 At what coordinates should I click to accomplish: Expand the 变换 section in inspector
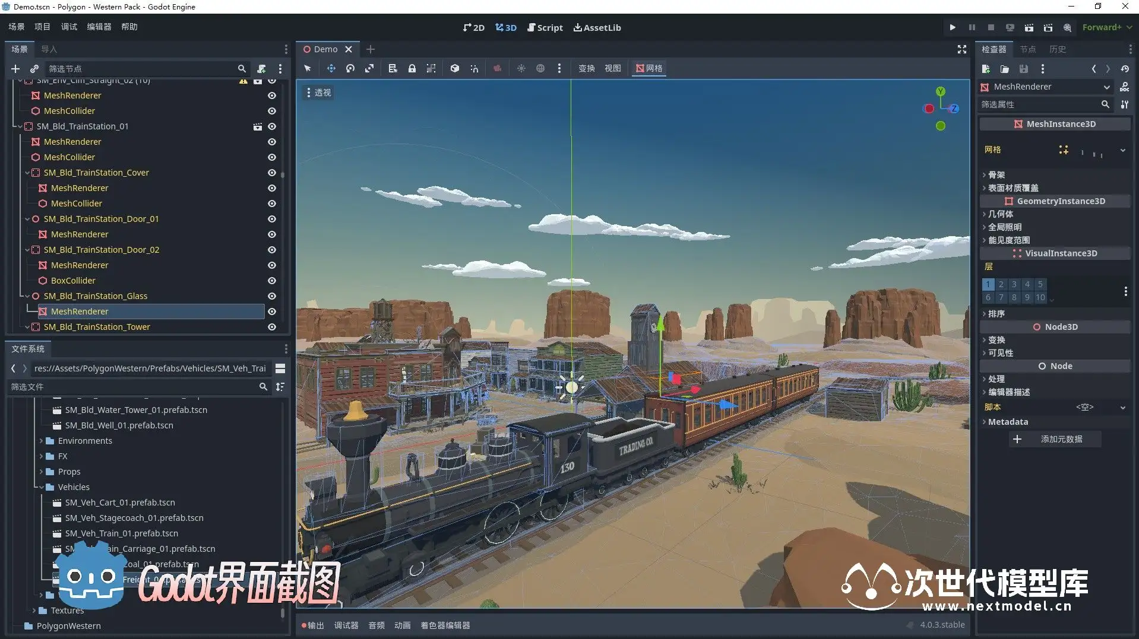pyautogui.click(x=996, y=340)
